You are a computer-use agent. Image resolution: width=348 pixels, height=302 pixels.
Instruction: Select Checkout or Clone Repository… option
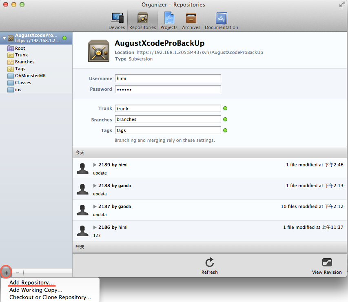click(50, 298)
